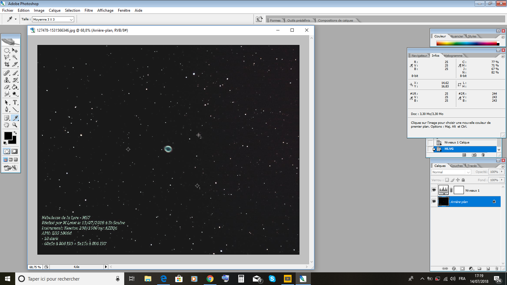Switch to Standard editing mode
The width and height of the screenshot is (507, 285).
coord(7,151)
